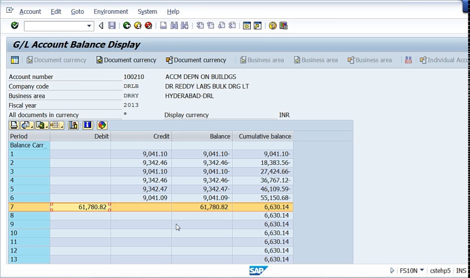Select the period 7 row header
The image size is (470, 278).
click(x=29, y=207)
